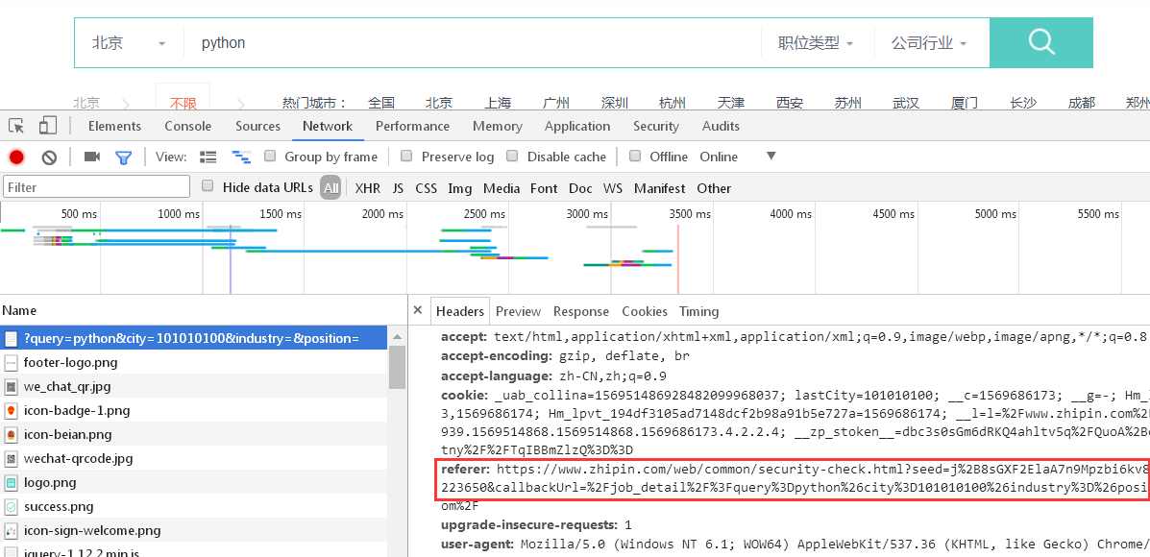Screen dimensions: 1150x557
Task: Filter requests by Font type
Action: click(x=544, y=188)
